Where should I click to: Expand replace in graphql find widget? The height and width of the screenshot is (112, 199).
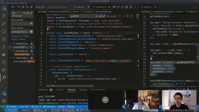tap(68, 16)
